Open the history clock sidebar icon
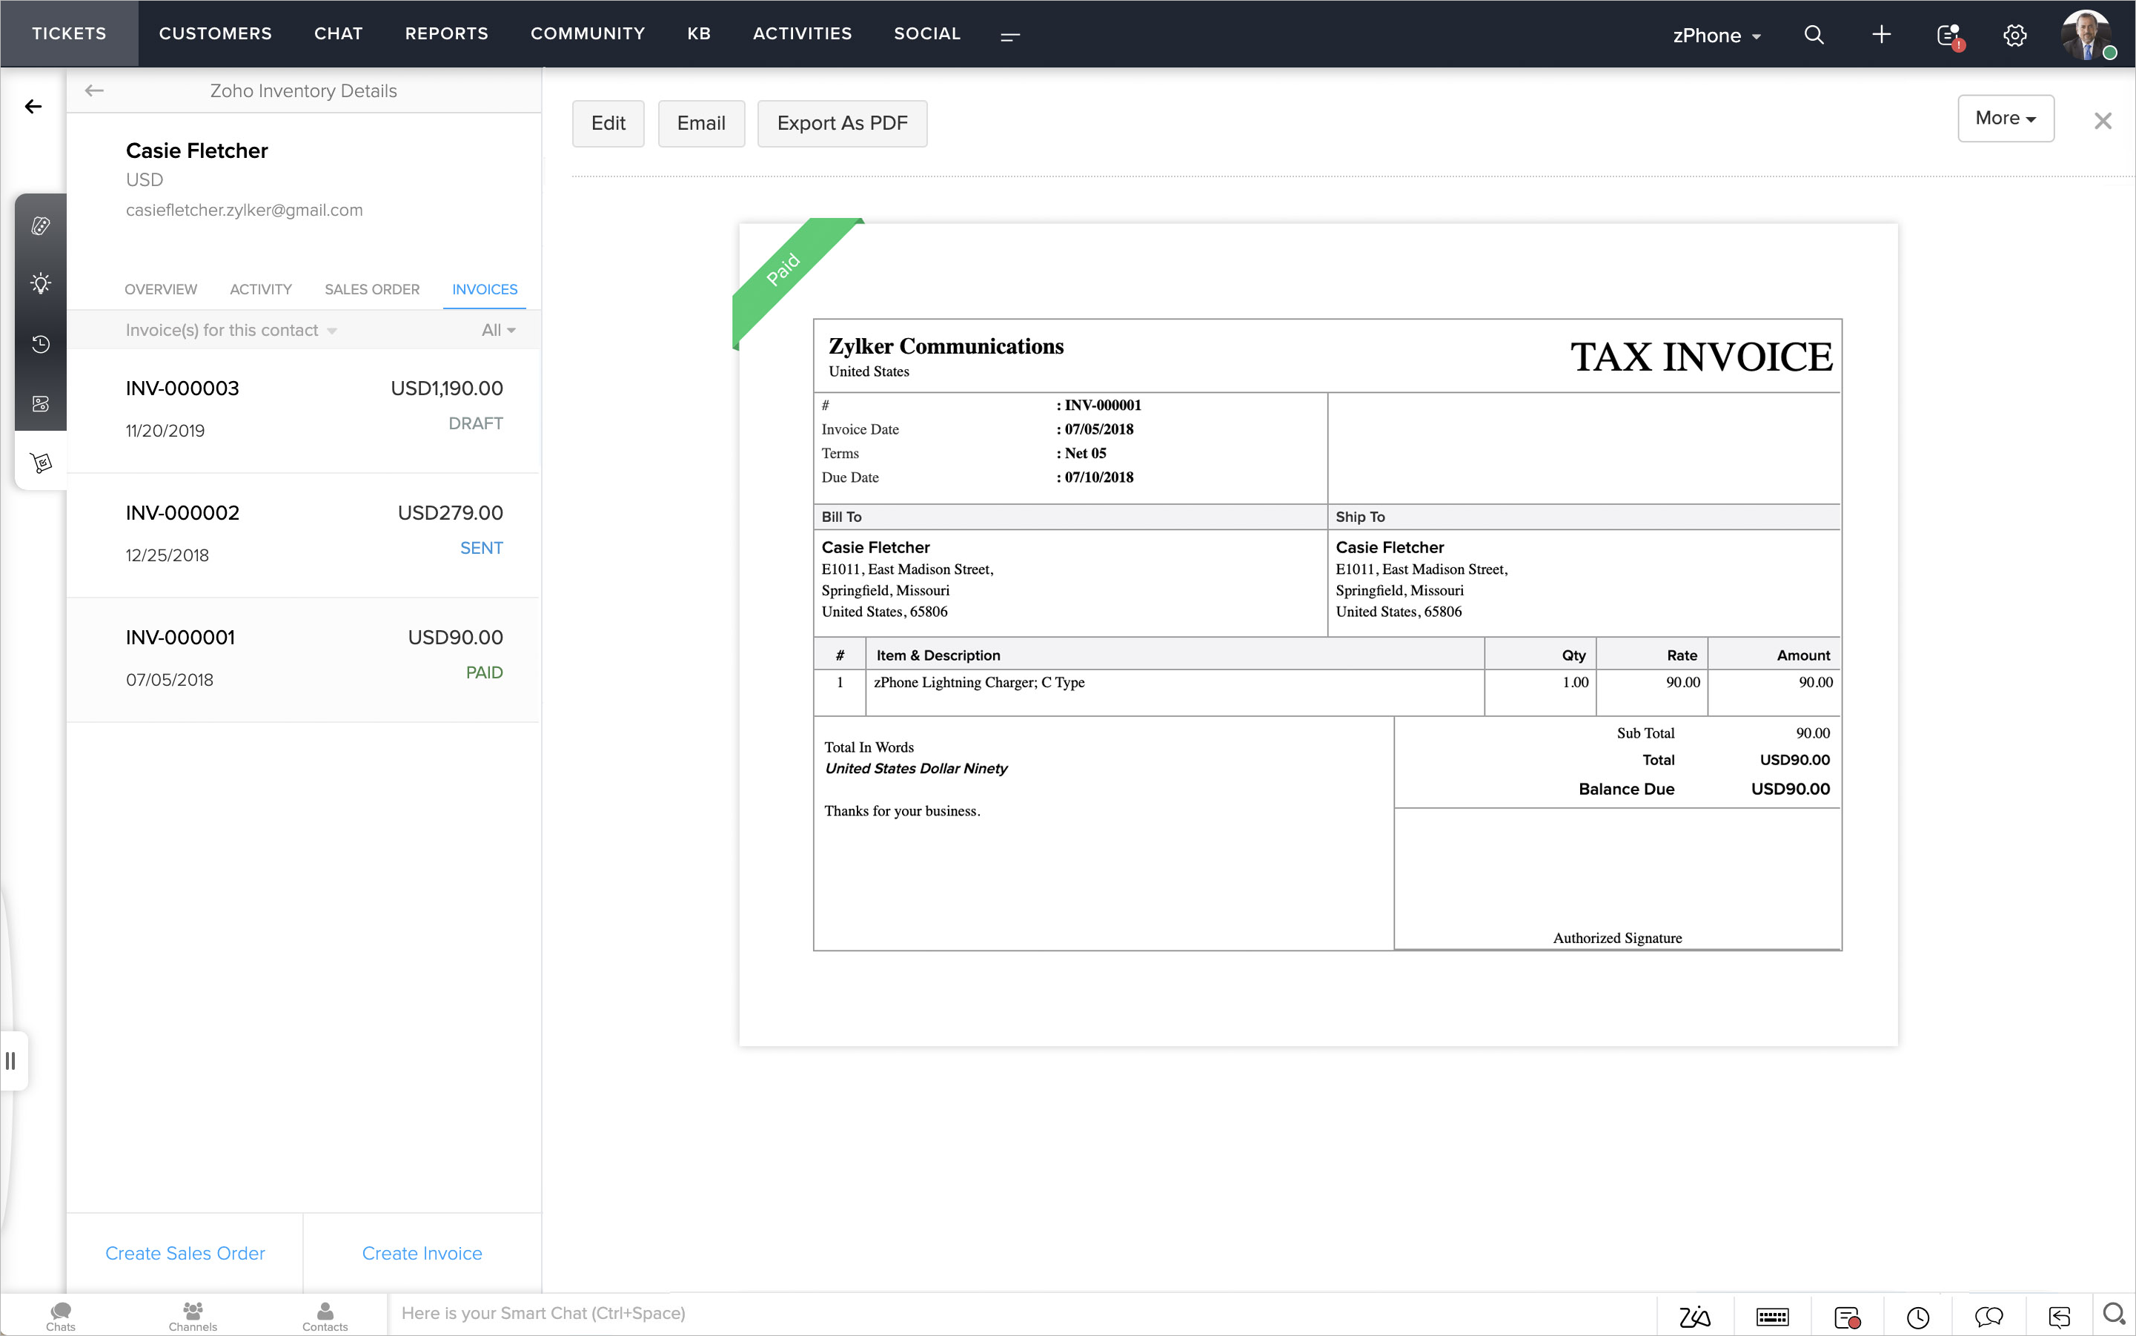 tap(41, 344)
